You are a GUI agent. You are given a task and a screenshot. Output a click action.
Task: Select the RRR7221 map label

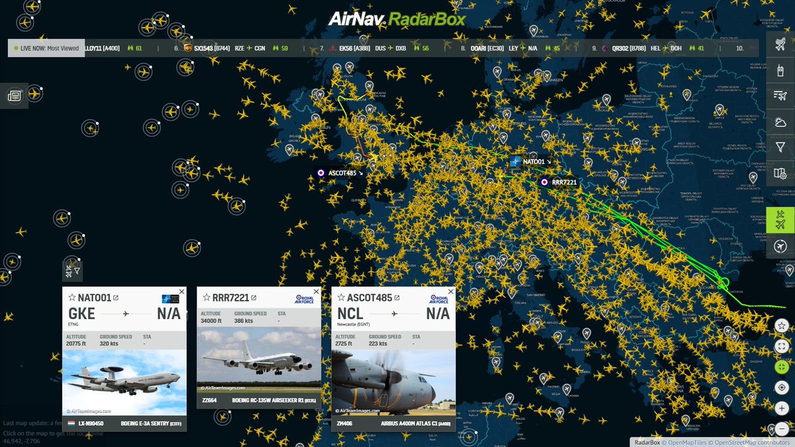558,182
